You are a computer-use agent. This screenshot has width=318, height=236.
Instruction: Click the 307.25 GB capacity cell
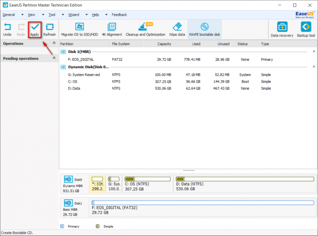(x=163, y=81)
